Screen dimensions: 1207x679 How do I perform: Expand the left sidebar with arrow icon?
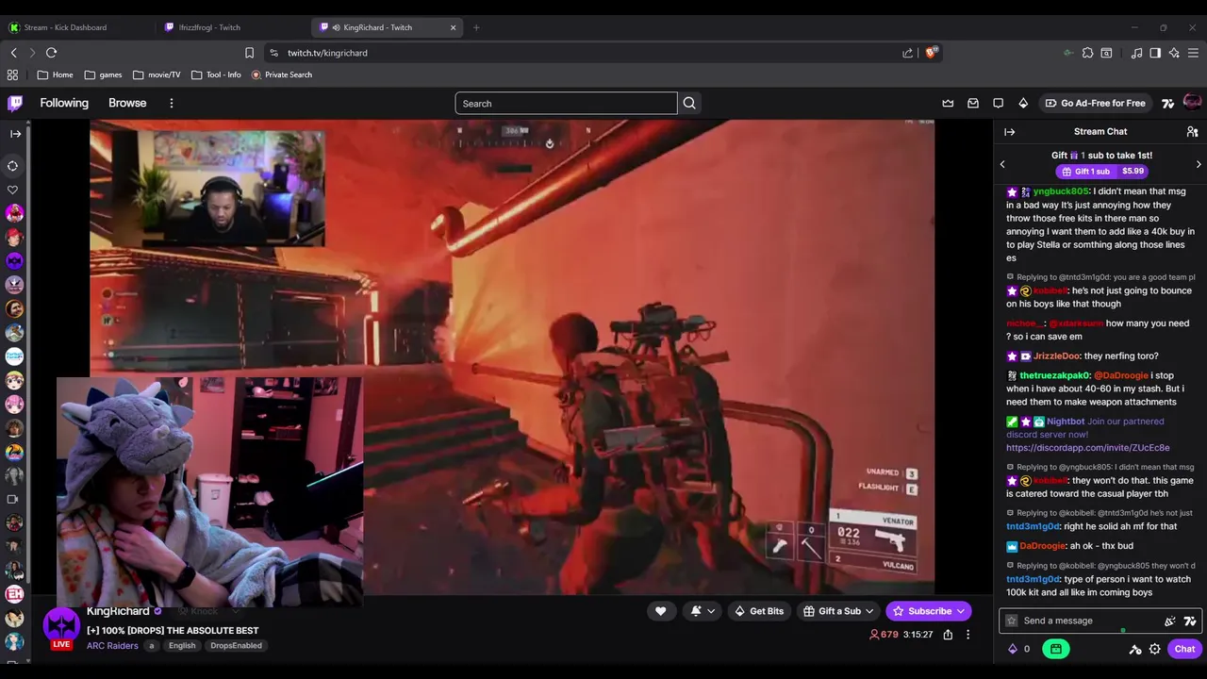tap(15, 134)
